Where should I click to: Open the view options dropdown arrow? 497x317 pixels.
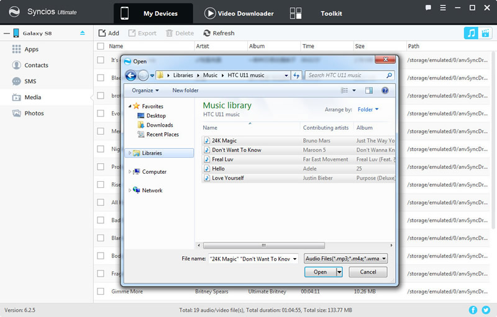pos(354,91)
